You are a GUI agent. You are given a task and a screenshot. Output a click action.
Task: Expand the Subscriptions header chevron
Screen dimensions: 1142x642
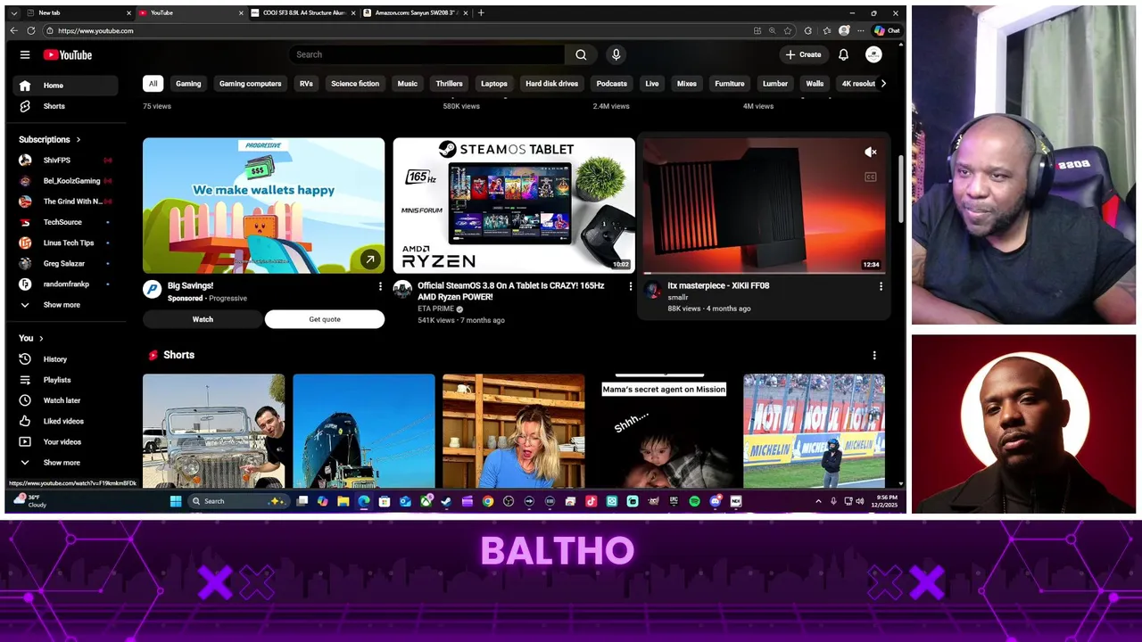(x=78, y=139)
